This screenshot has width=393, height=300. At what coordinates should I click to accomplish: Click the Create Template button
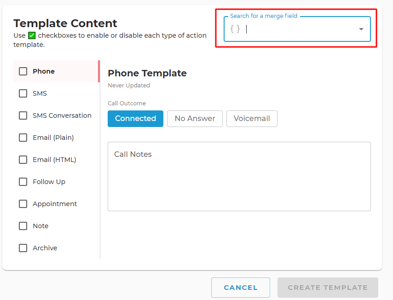(328, 288)
